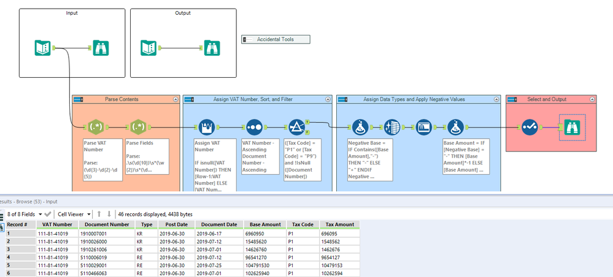Collapse Assign Data Types and Apply Negative Values container
This screenshot has width=613, height=277.
pos(496,100)
